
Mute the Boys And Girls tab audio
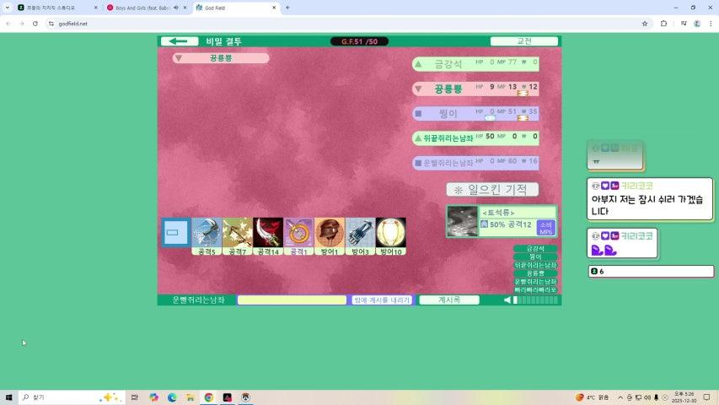(x=175, y=8)
